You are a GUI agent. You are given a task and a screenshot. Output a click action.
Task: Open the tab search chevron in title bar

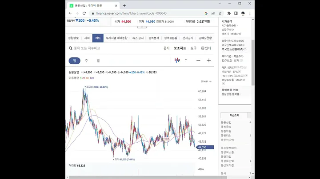[220, 4]
